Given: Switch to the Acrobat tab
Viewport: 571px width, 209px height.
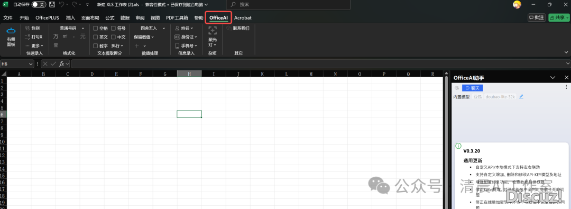Looking at the screenshot, I should [x=243, y=18].
